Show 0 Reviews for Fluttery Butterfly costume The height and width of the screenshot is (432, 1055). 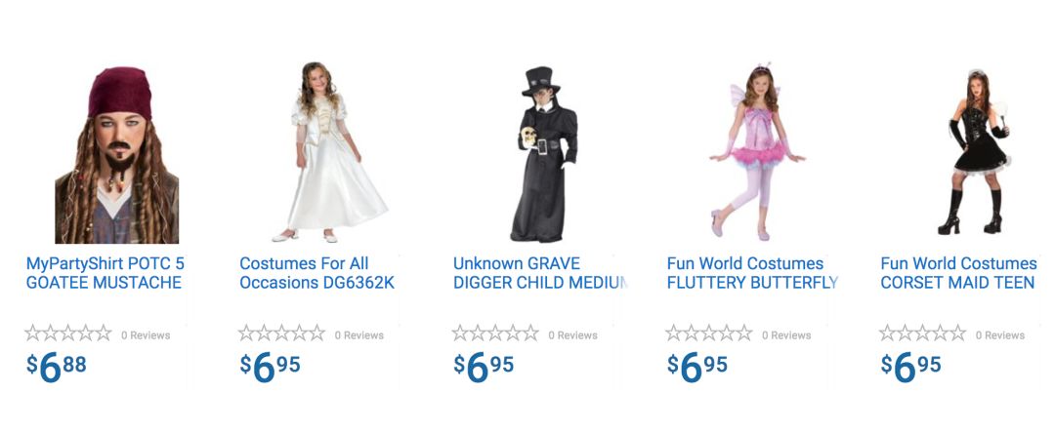click(786, 335)
